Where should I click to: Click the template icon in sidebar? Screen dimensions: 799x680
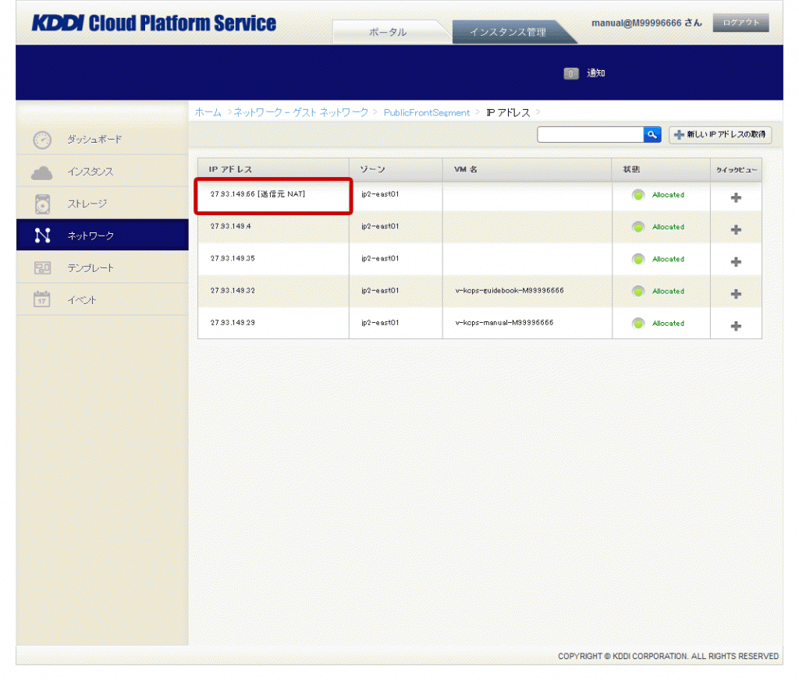tap(42, 268)
